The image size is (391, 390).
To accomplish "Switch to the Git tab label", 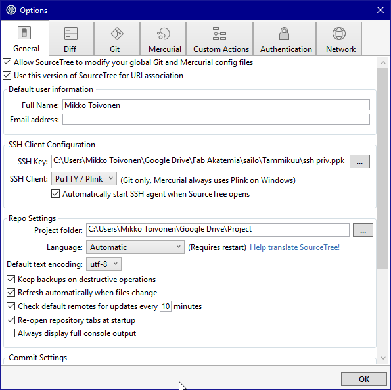I will coord(115,49).
